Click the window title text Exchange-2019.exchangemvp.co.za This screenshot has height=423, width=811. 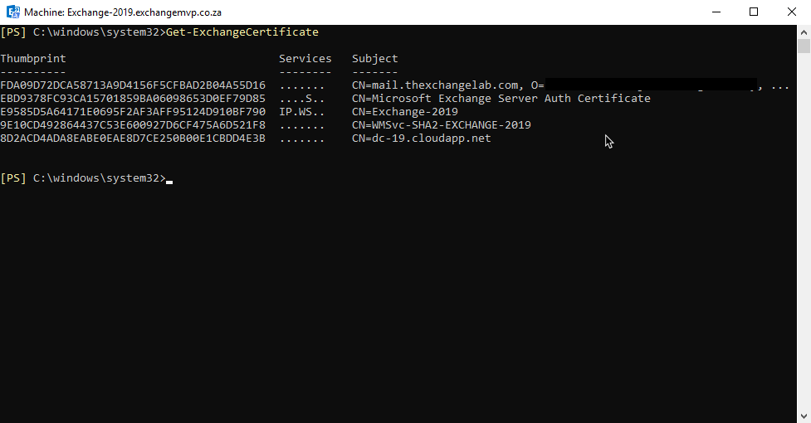pos(144,12)
